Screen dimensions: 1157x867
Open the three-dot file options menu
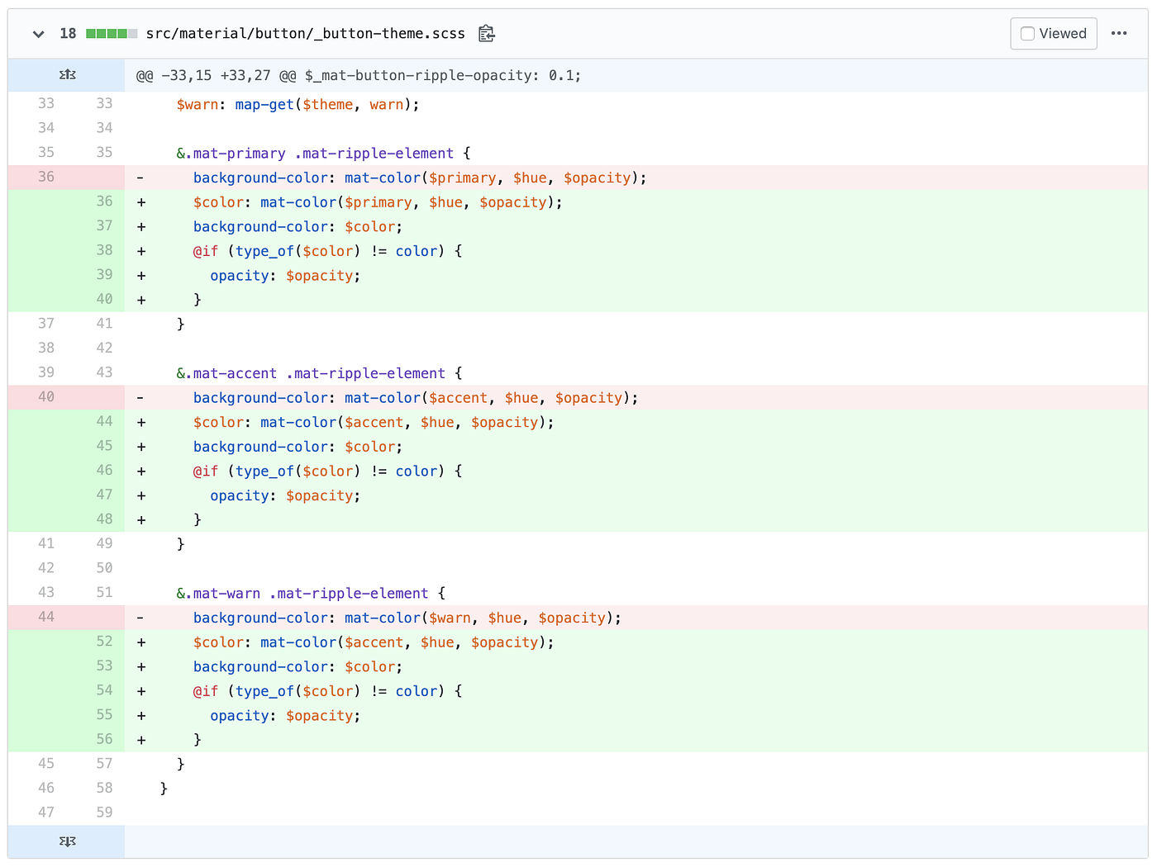[1119, 34]
